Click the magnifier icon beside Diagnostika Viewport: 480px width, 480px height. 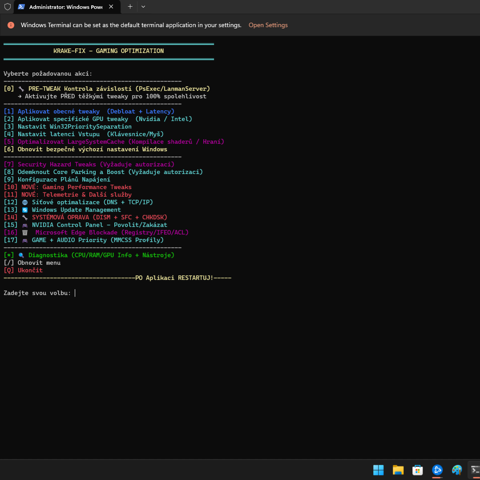(x=21, y=255)
